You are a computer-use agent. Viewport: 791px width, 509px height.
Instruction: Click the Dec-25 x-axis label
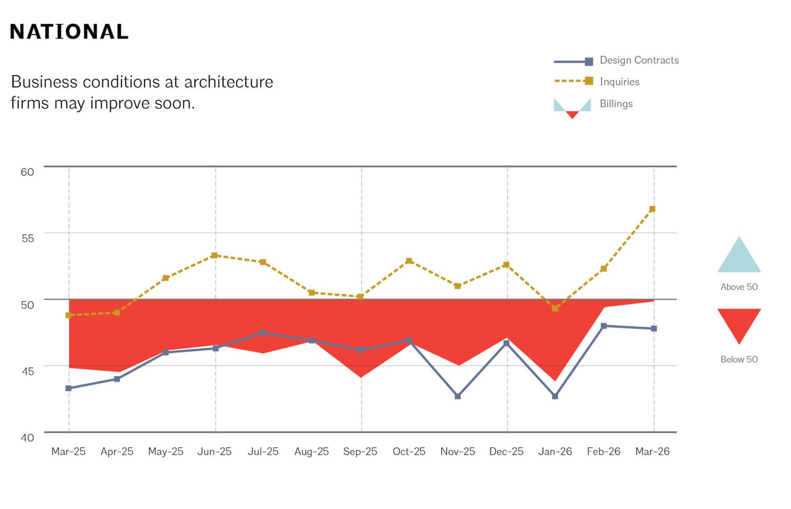[506, 452]
